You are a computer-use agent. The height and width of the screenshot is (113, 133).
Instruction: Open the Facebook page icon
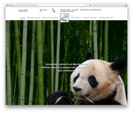[x=53, y=9]
